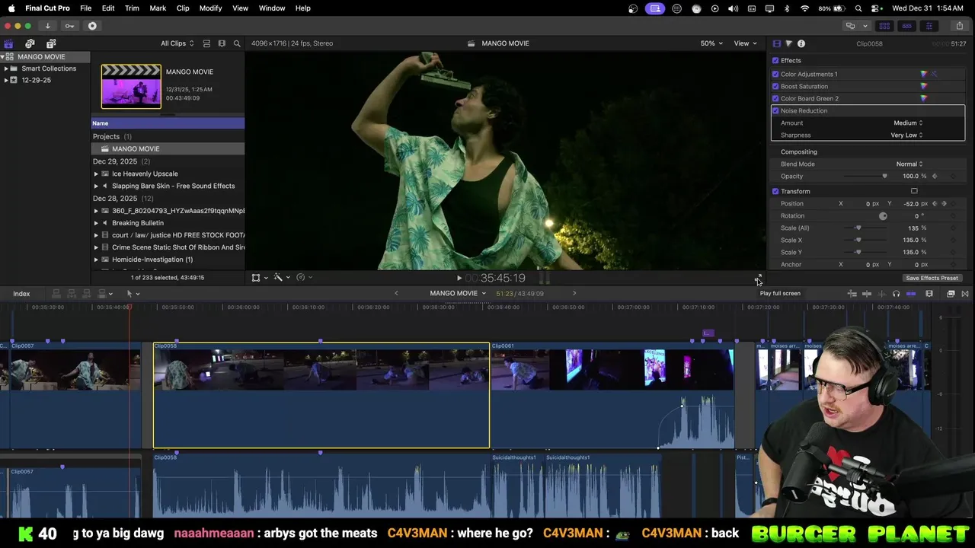The height and width of the screenshot is (548, 975).
Task: Click the browser search magnifier icon
Action: coord(237,43)
